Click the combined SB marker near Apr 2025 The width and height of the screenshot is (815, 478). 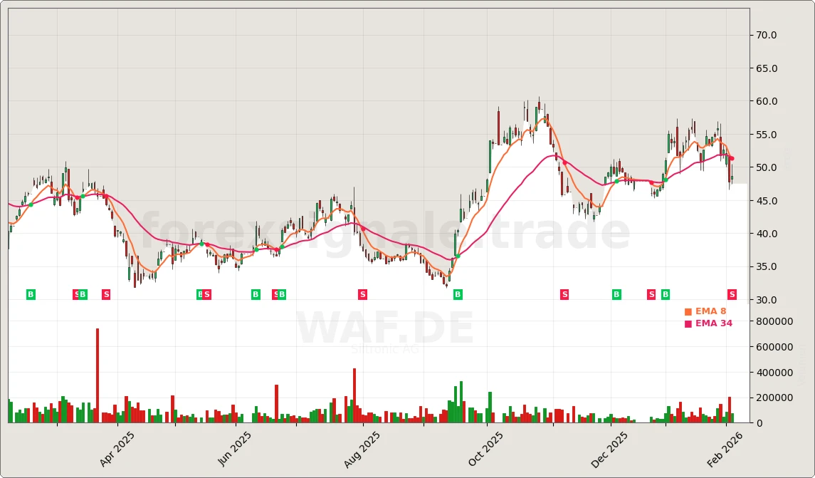pos(80,293)
